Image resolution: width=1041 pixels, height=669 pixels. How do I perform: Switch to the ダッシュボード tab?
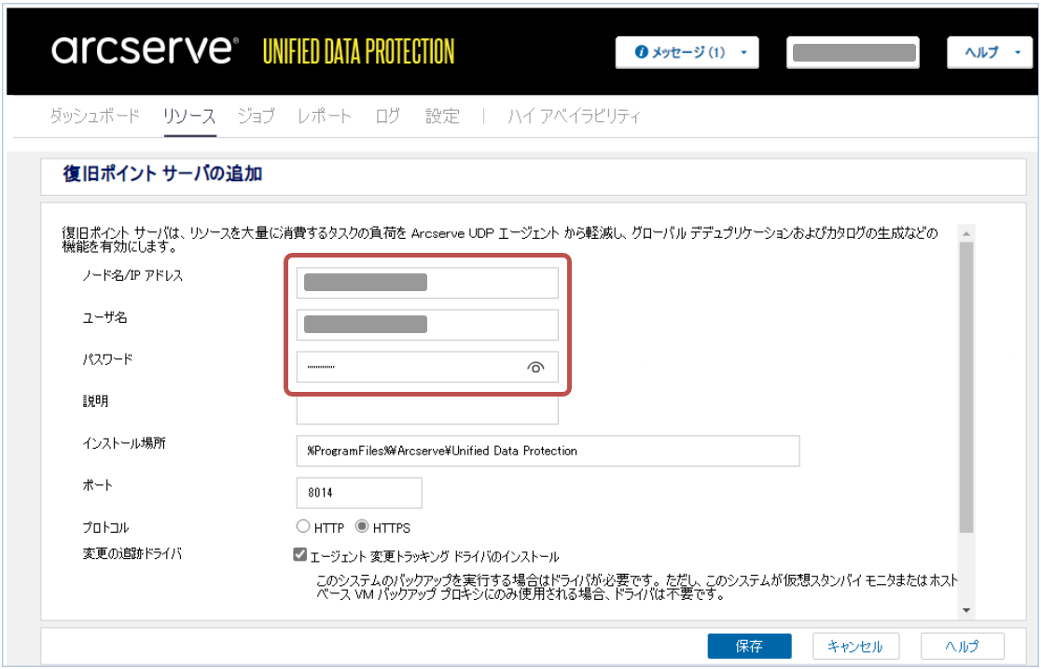pos(94,117)
